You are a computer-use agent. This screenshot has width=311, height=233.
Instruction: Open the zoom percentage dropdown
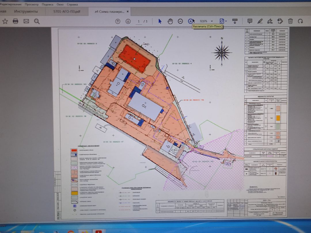tap(212, 21)
